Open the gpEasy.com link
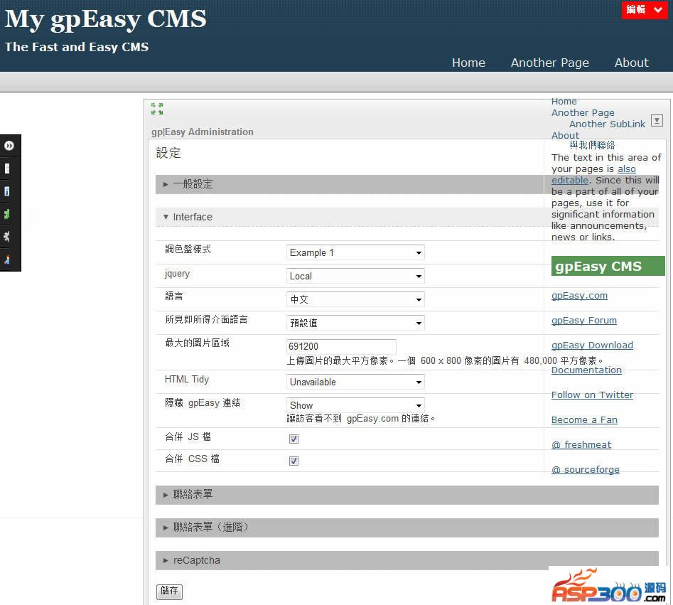The height and width of the screenshot is (605, 673). point(579,296)
